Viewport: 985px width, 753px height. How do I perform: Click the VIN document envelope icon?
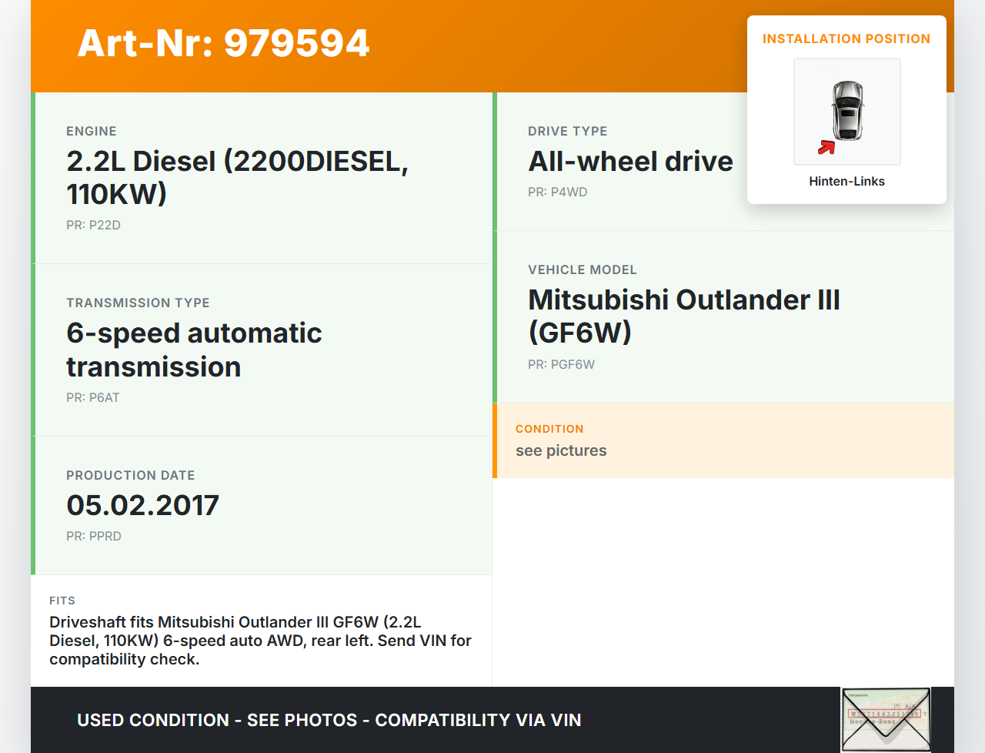point(886,719)
